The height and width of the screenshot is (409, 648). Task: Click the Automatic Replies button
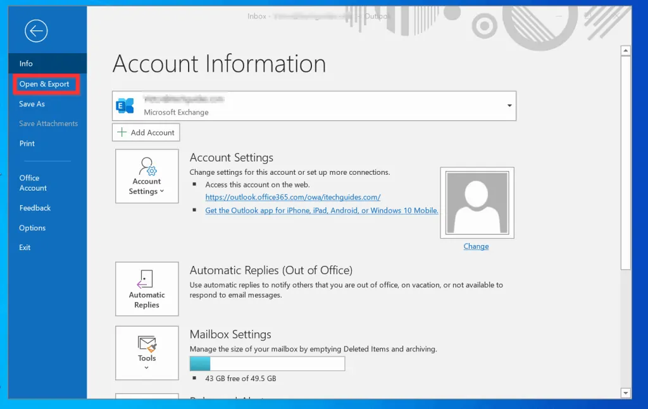click(147, 289)
